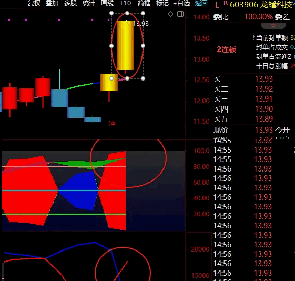Click the 11.50 price axis label
The width and height of the screenshot is (295, 281).
tap(201, 122)
